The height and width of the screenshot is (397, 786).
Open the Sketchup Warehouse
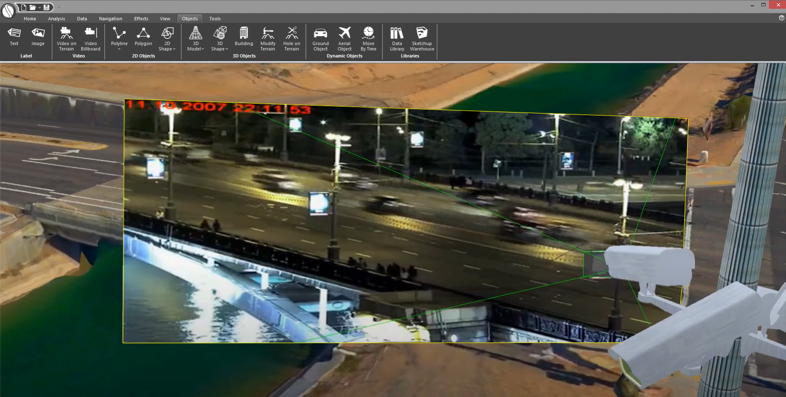pyautogui.click(x=422, y=39)
